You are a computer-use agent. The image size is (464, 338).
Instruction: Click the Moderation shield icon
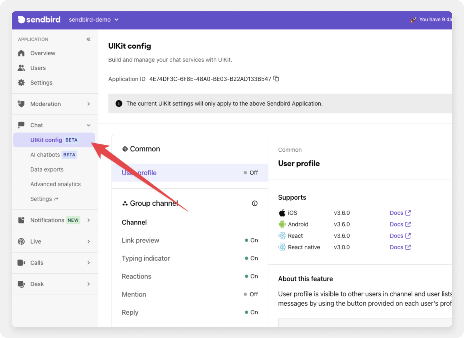point(21,104)
